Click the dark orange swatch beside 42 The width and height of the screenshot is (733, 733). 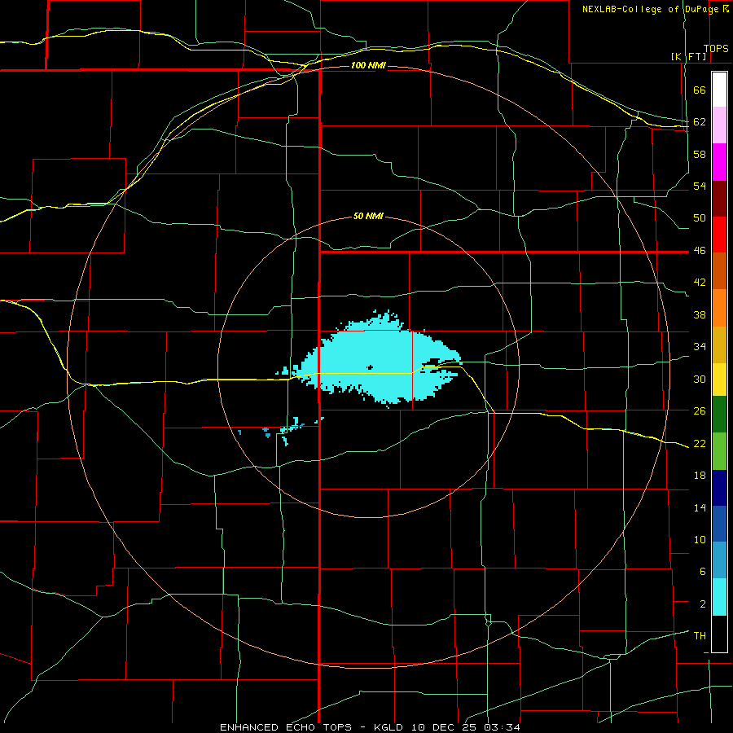tap(719, 271)
